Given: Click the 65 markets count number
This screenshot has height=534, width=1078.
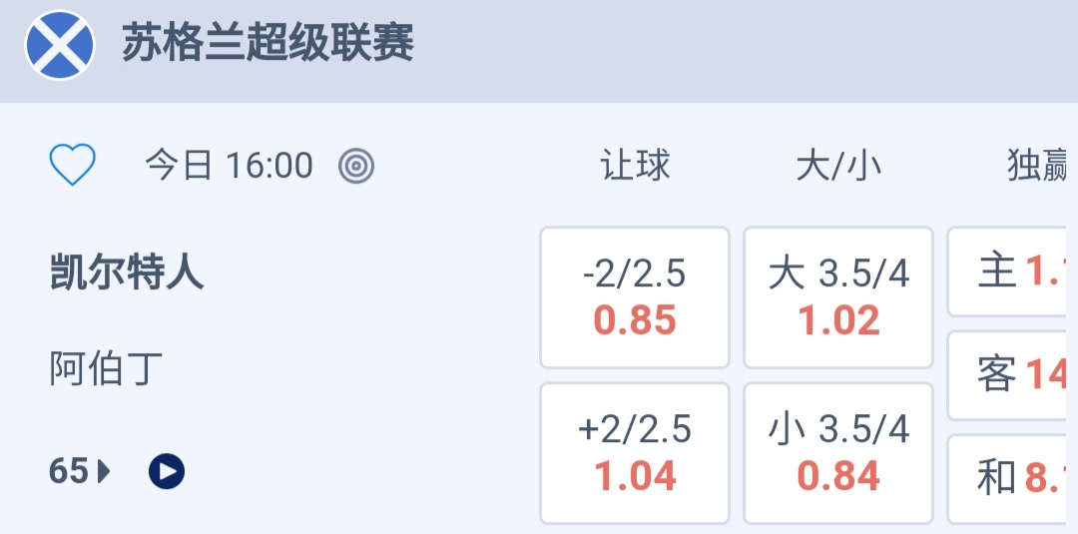Looking at the screenshot, I should coord(69,470).
